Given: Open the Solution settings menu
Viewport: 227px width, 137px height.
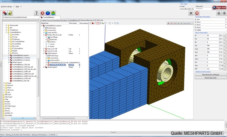Looking at the screenshot, I should pos(7,6).
